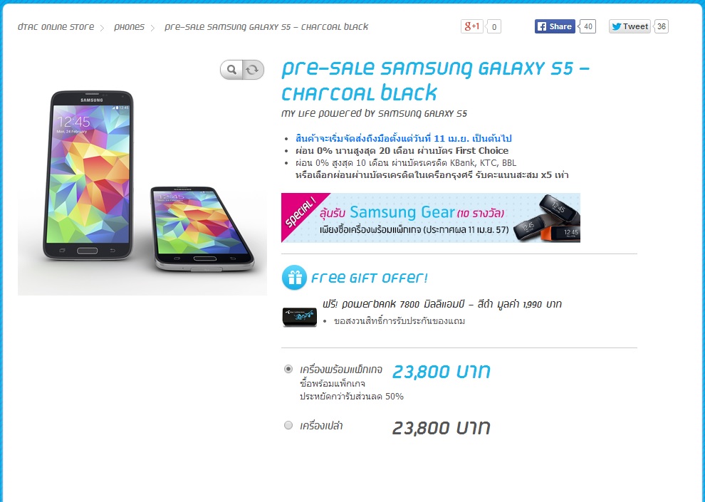Click the Free Gift Offer heading

(369, 278)
